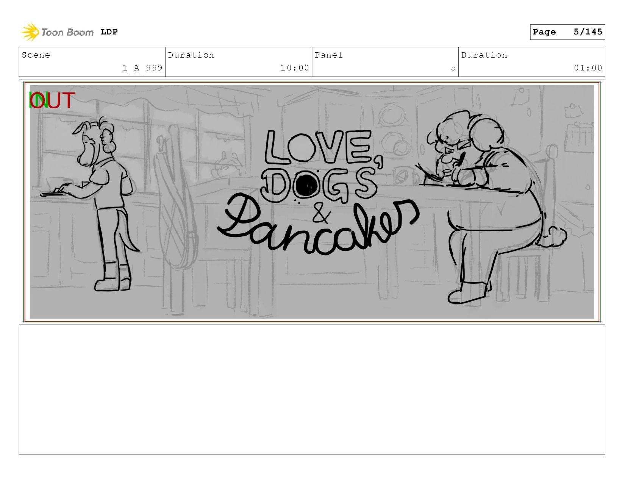Click the Scene header label
This screenshot has width=625, height=483.
tap(36, 55)
